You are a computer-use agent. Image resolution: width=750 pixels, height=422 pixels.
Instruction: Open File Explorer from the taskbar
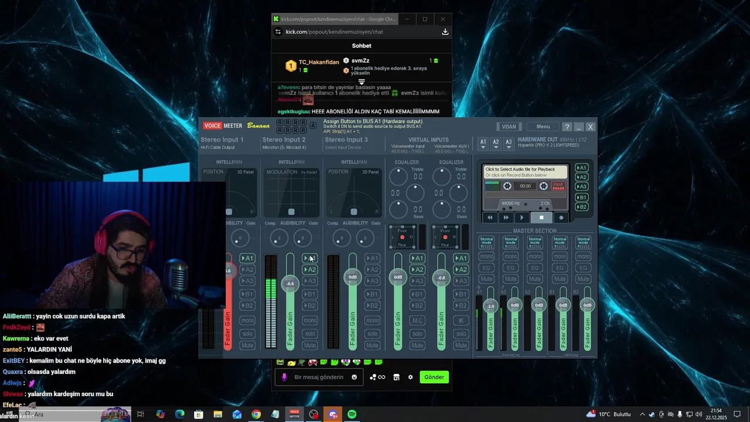(x=217, y=414)
